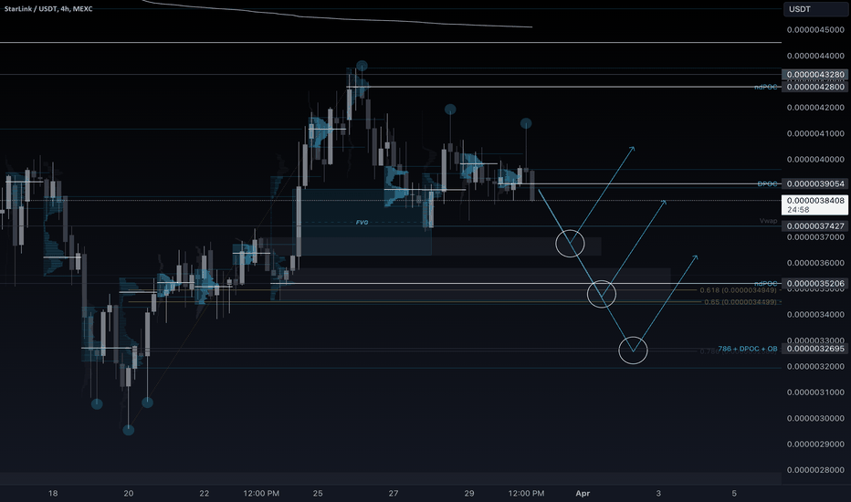Select the ndPOC label beside 0.0000042800
851x502 pixels.
766,87
